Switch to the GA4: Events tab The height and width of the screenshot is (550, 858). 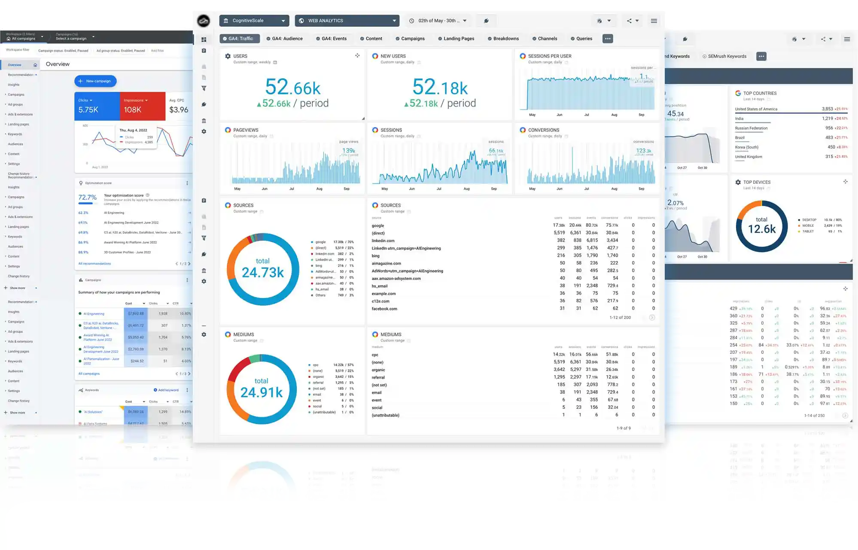click(x=331, y=39)
